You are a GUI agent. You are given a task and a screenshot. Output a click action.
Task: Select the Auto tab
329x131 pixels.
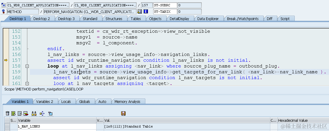[102, 101]
